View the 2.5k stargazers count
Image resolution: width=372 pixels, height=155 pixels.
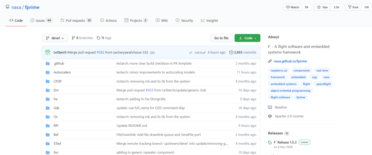[x=337, y=7]
